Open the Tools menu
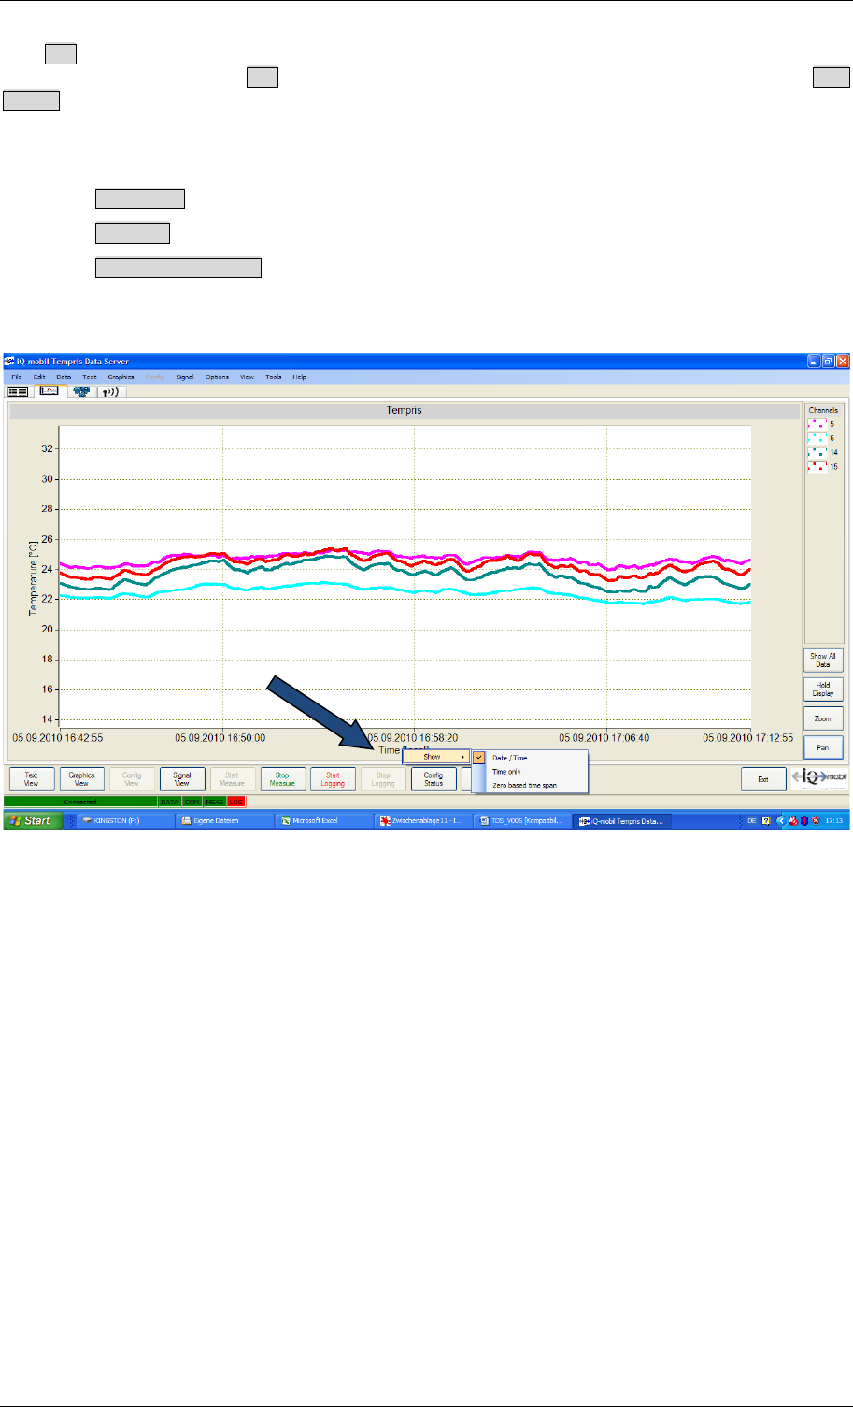 pos(274,377)
